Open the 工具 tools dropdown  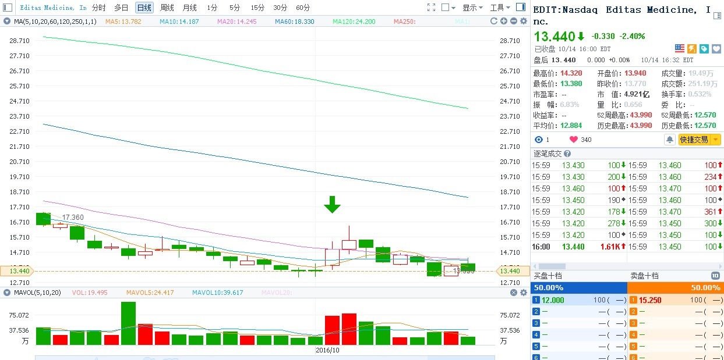point(500,8)
